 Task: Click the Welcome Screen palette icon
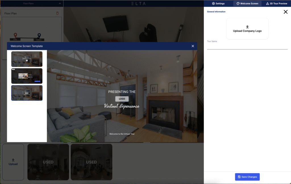pos(238,4)
